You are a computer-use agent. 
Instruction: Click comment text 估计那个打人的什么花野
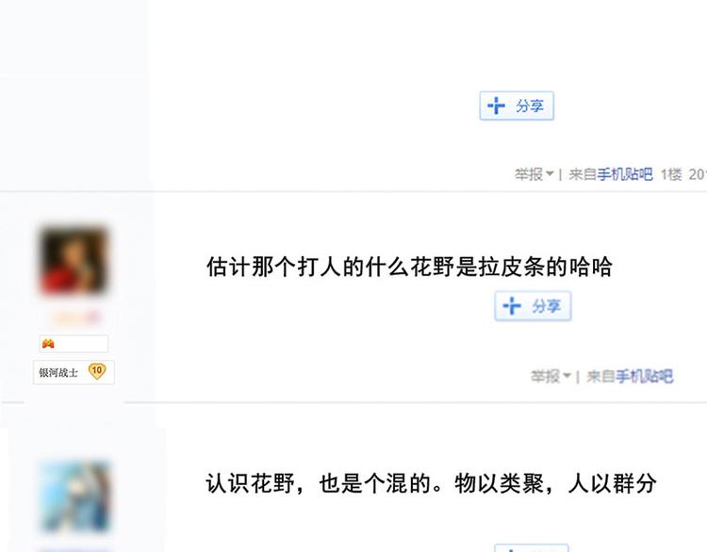pyautogui.click(x=331, y=267)
